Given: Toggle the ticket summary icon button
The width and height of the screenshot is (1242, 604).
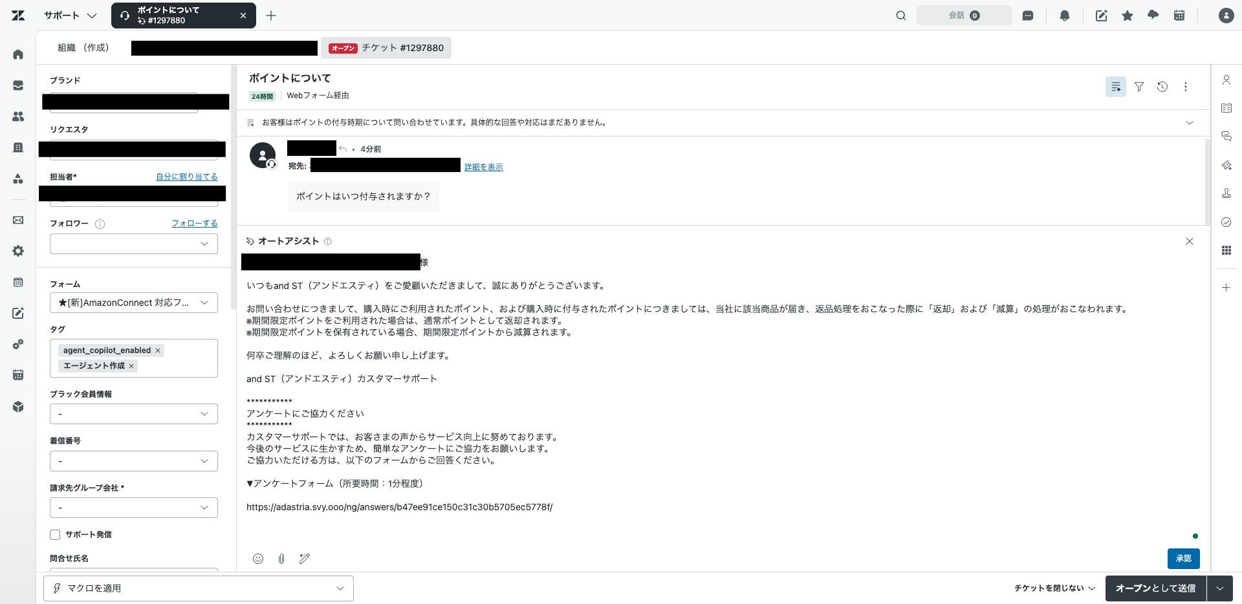Looking at the screenshot, I should coord(1116,87).
